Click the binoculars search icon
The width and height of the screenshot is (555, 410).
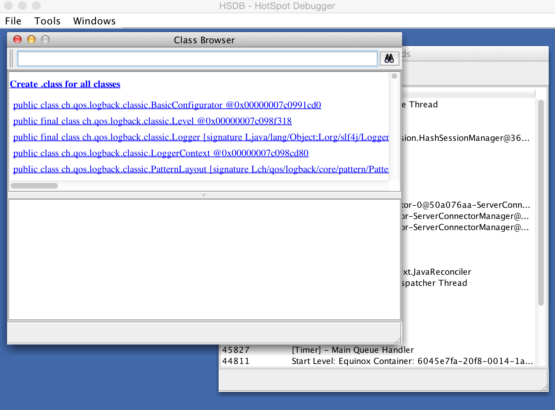point(389,58)
